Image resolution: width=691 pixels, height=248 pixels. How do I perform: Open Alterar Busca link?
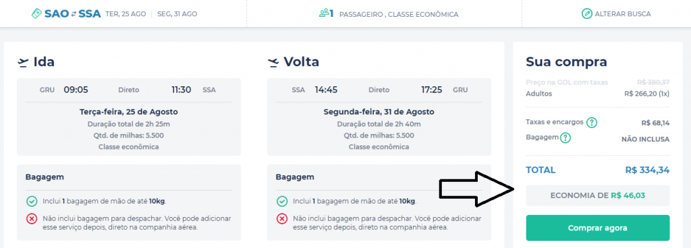(616, 13)
